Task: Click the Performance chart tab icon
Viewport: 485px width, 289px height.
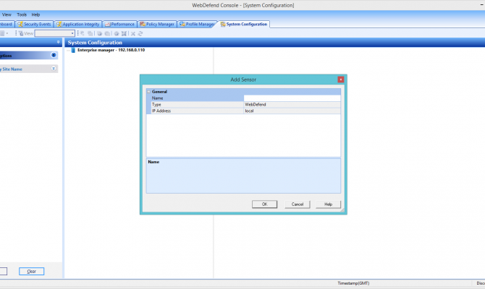Action: click(107, 24)
